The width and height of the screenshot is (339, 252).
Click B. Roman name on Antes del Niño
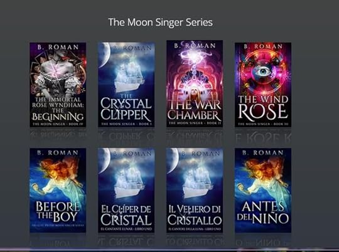263,153
